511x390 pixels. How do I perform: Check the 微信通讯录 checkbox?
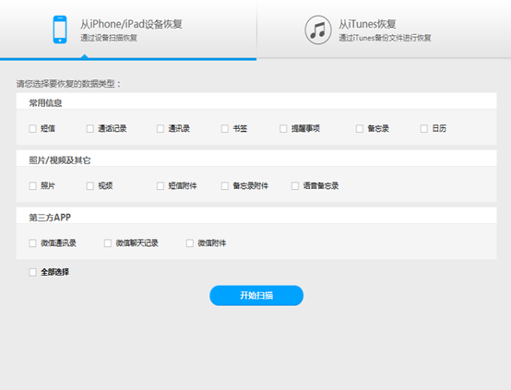[x=32, y=243]
